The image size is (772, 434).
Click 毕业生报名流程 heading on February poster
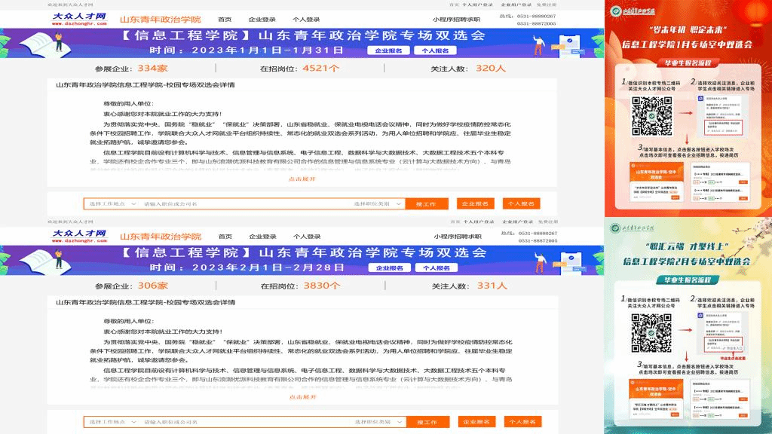pyautogui.click(x=688, y=280)
